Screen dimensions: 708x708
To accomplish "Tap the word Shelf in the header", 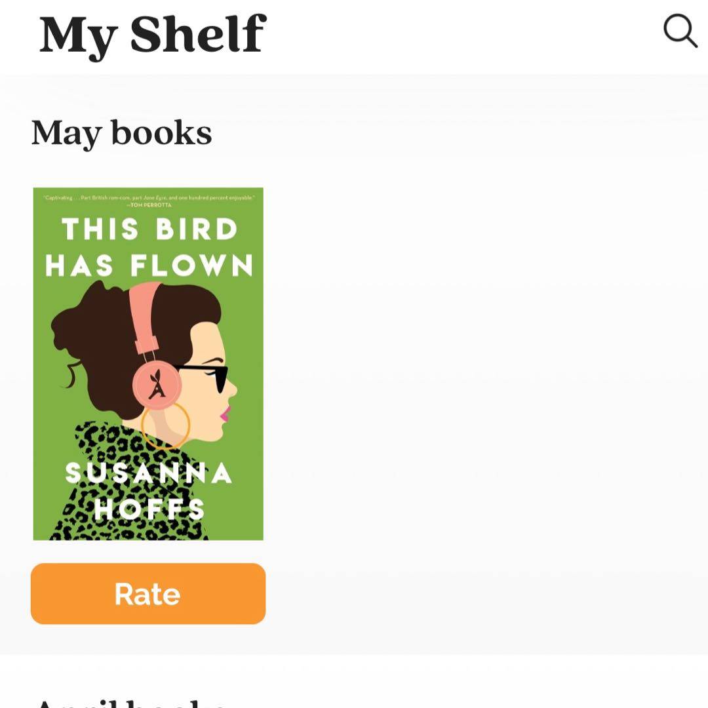I will (198, 34).
